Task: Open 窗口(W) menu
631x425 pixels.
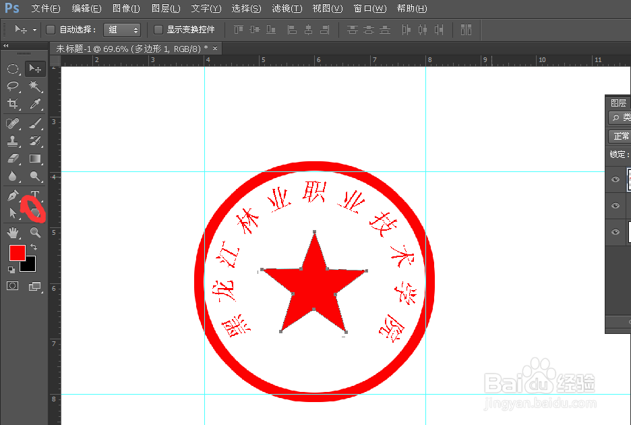Action: coord(370,9)
